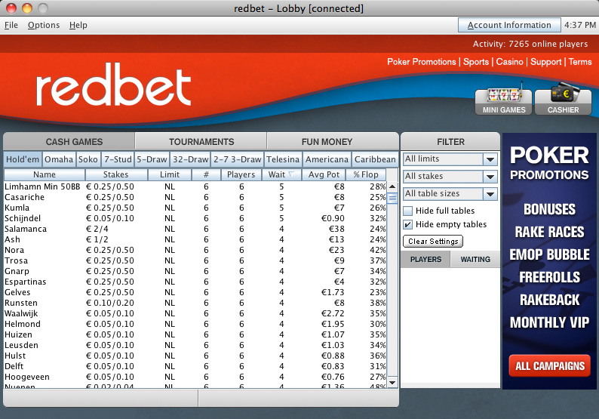
Task: Click scrollbar up arrow in table list
Action: tap(392, 186)
